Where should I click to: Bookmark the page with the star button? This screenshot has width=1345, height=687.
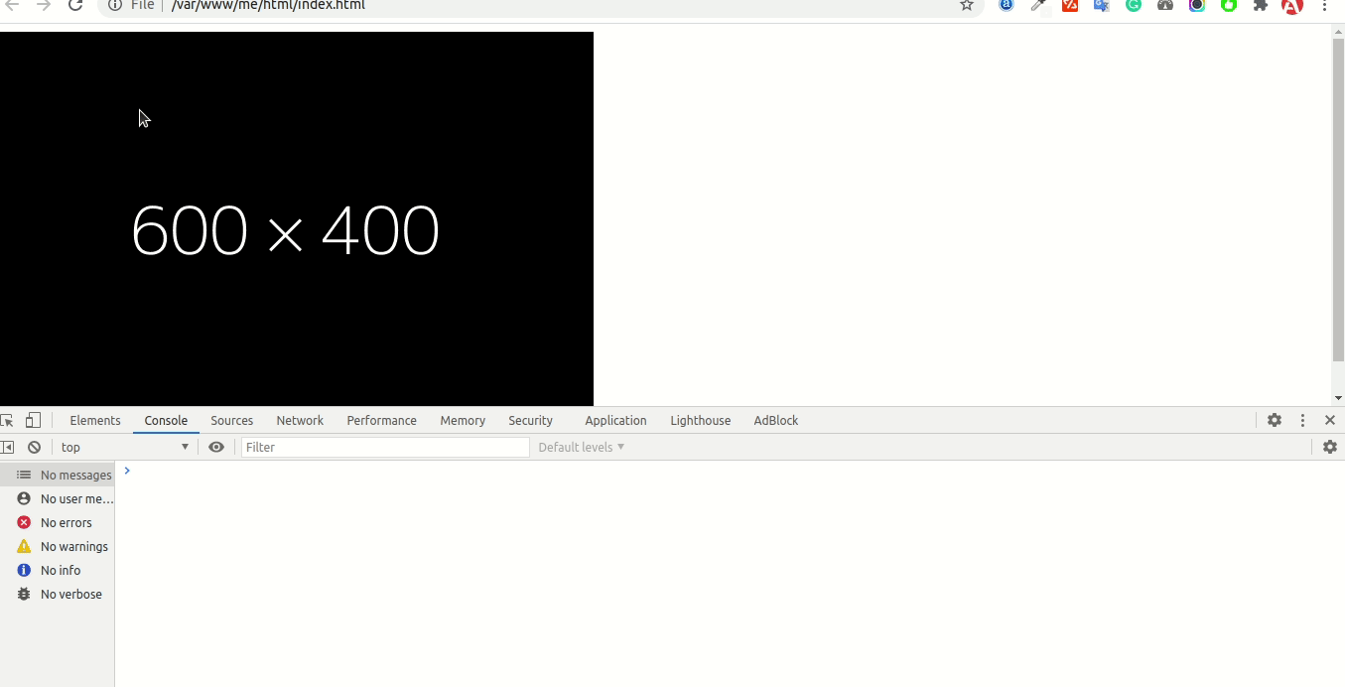(965, 6)
